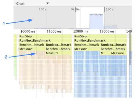Click the vertical scrollbar of the flame chart
137x102 pixels.
130,48
